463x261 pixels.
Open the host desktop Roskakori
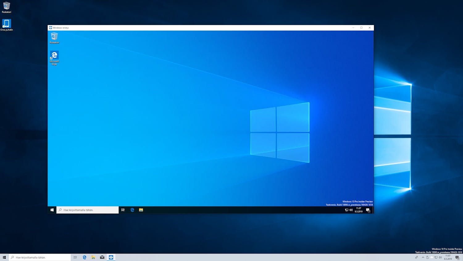6,6
